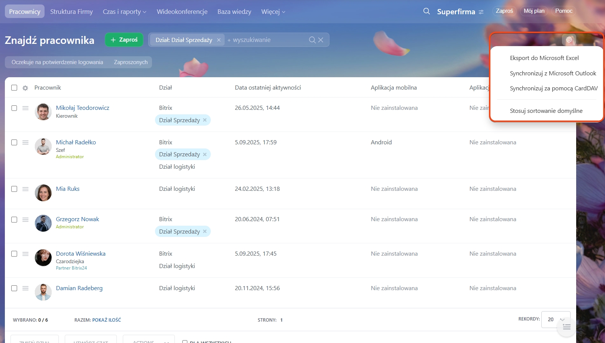Remove the Dział Sprzedaży filter tag
Viewport: 605px width, 343px height.
point(219,40)
